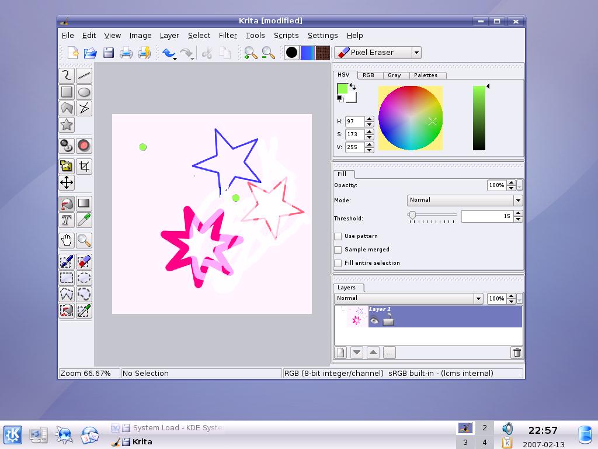The width and height of the screenshot is (598, 449).
Task: Select the Polyline tool
Action: [84, 108]
